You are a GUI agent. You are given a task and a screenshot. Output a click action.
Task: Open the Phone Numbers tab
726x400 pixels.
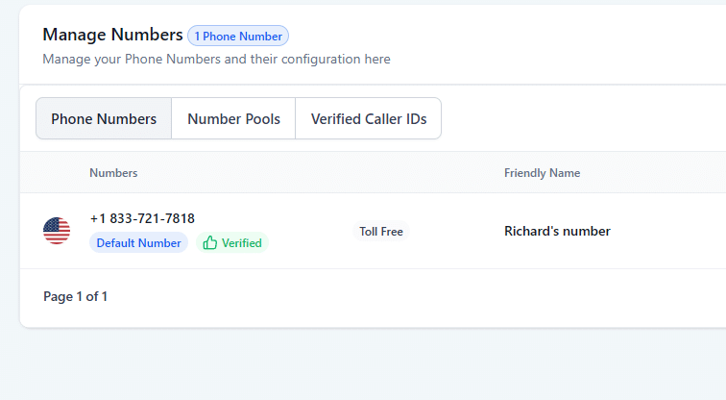click(x=104, y=119)
